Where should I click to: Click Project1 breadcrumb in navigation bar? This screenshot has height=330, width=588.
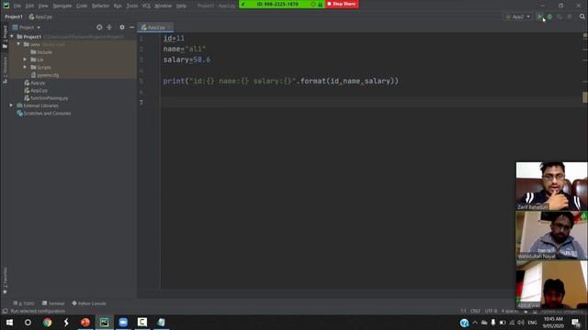14,16
